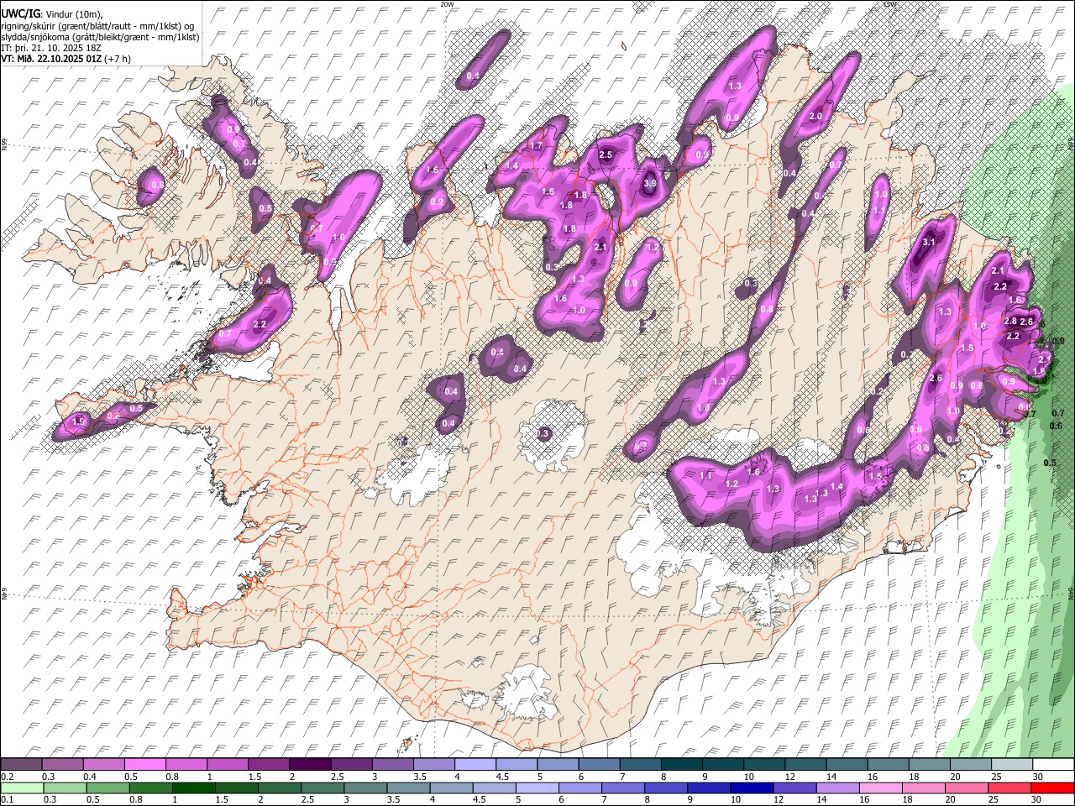Image resolution: width=1075 pixels, height=806 pixels.
Task: Click the lower legend swatch between 25 and 30
Action: (1008, 788)
